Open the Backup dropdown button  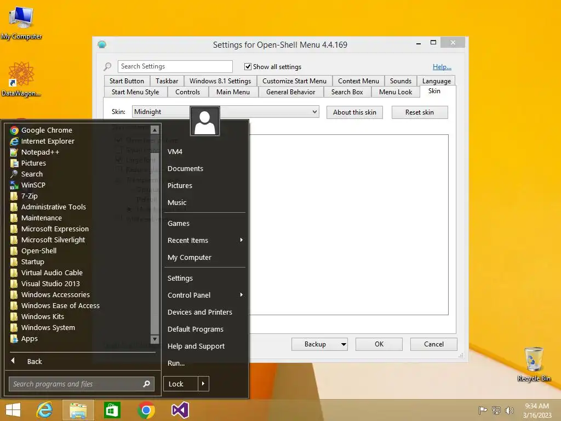[319, 344]
